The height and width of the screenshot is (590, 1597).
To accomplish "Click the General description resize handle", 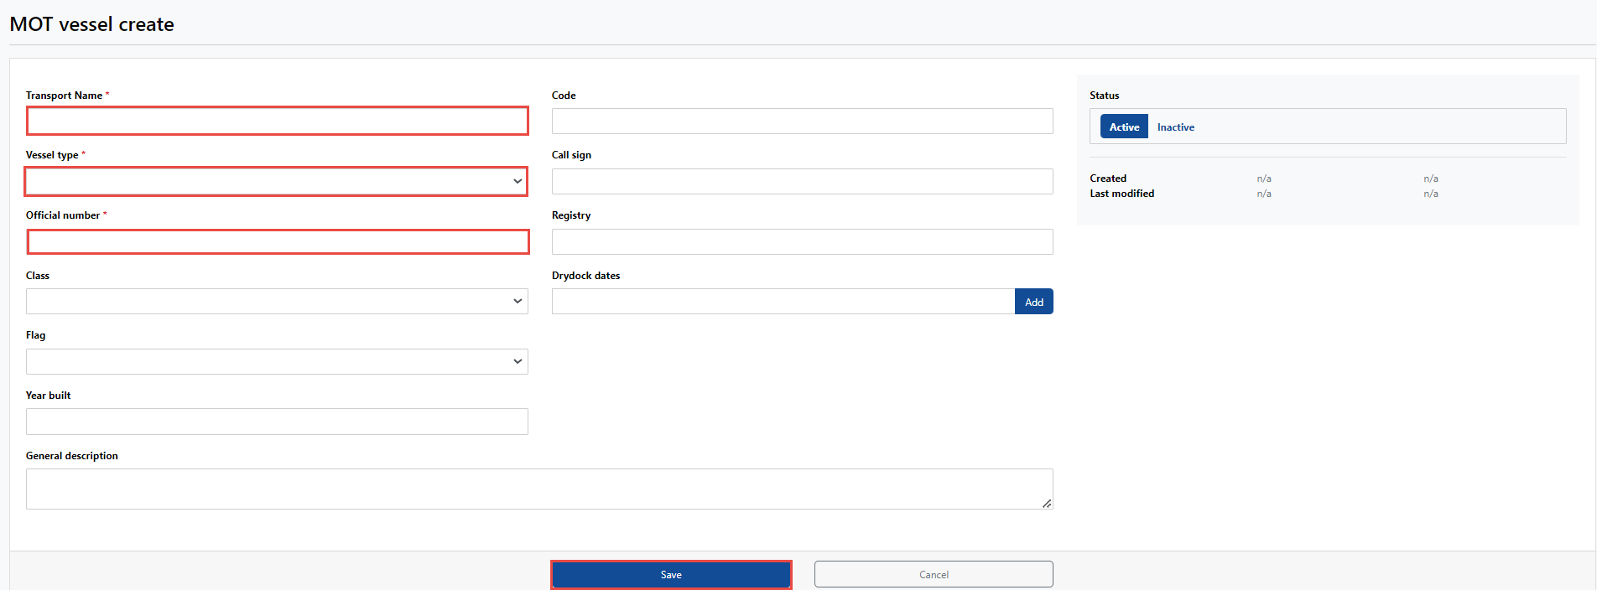I will coord(1047,503).
